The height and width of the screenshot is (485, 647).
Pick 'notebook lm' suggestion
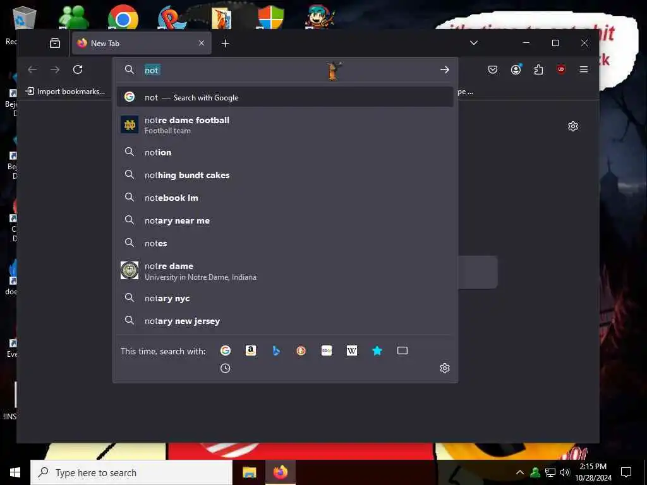pos(285,198)
